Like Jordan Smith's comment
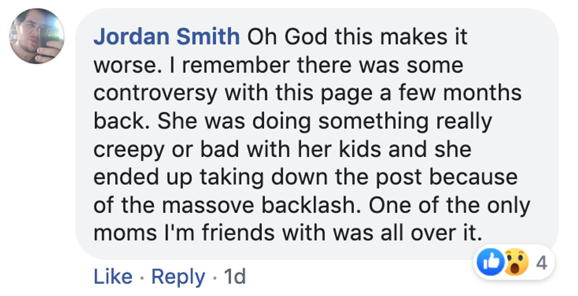 113,276
